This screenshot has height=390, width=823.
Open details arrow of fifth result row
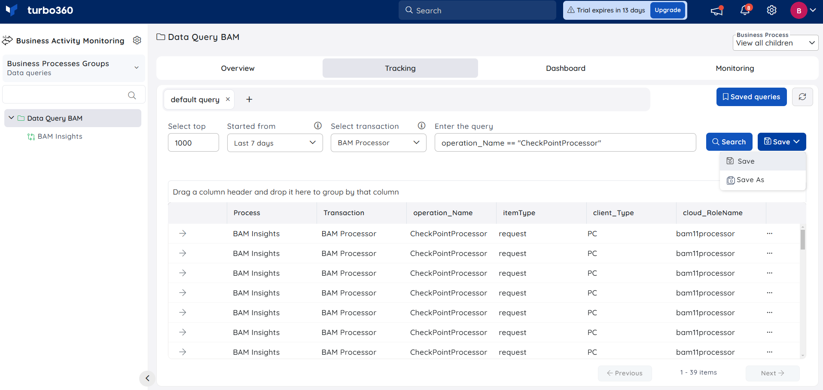(183, 312)
